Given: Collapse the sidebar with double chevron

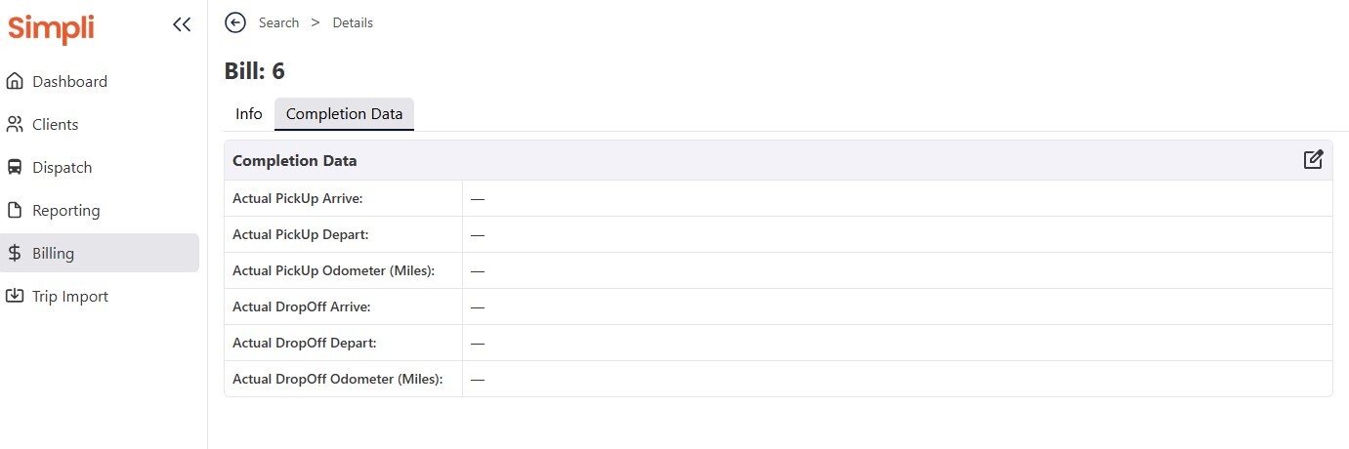Looking at the screenshot, I should tap(182, 25).
